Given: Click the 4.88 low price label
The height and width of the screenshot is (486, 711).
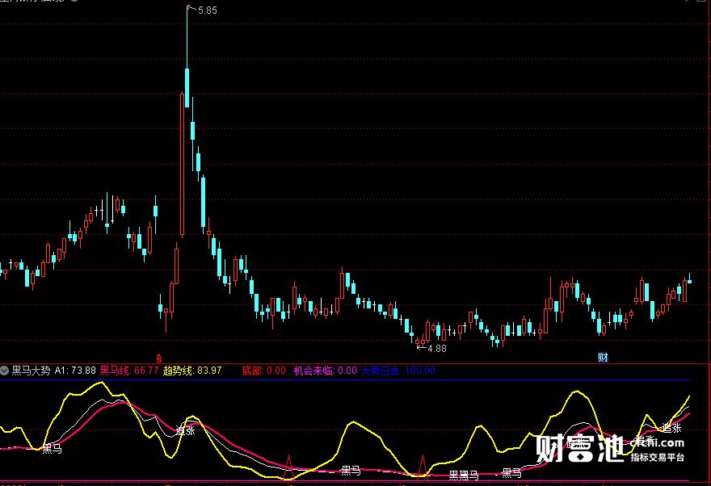Looking at the screenshot, I should pos(437,348).
